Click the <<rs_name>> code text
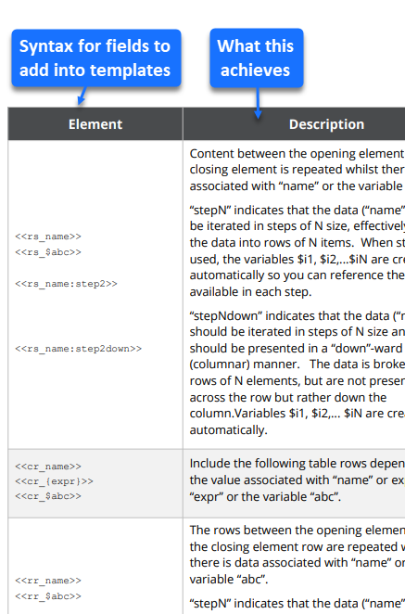The width and height of the screenshot is (405, 614). 48,237
